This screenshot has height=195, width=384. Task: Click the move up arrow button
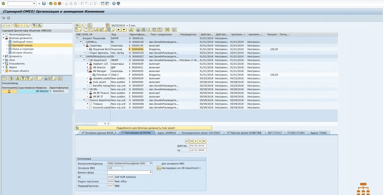click(x=118, y=30)
